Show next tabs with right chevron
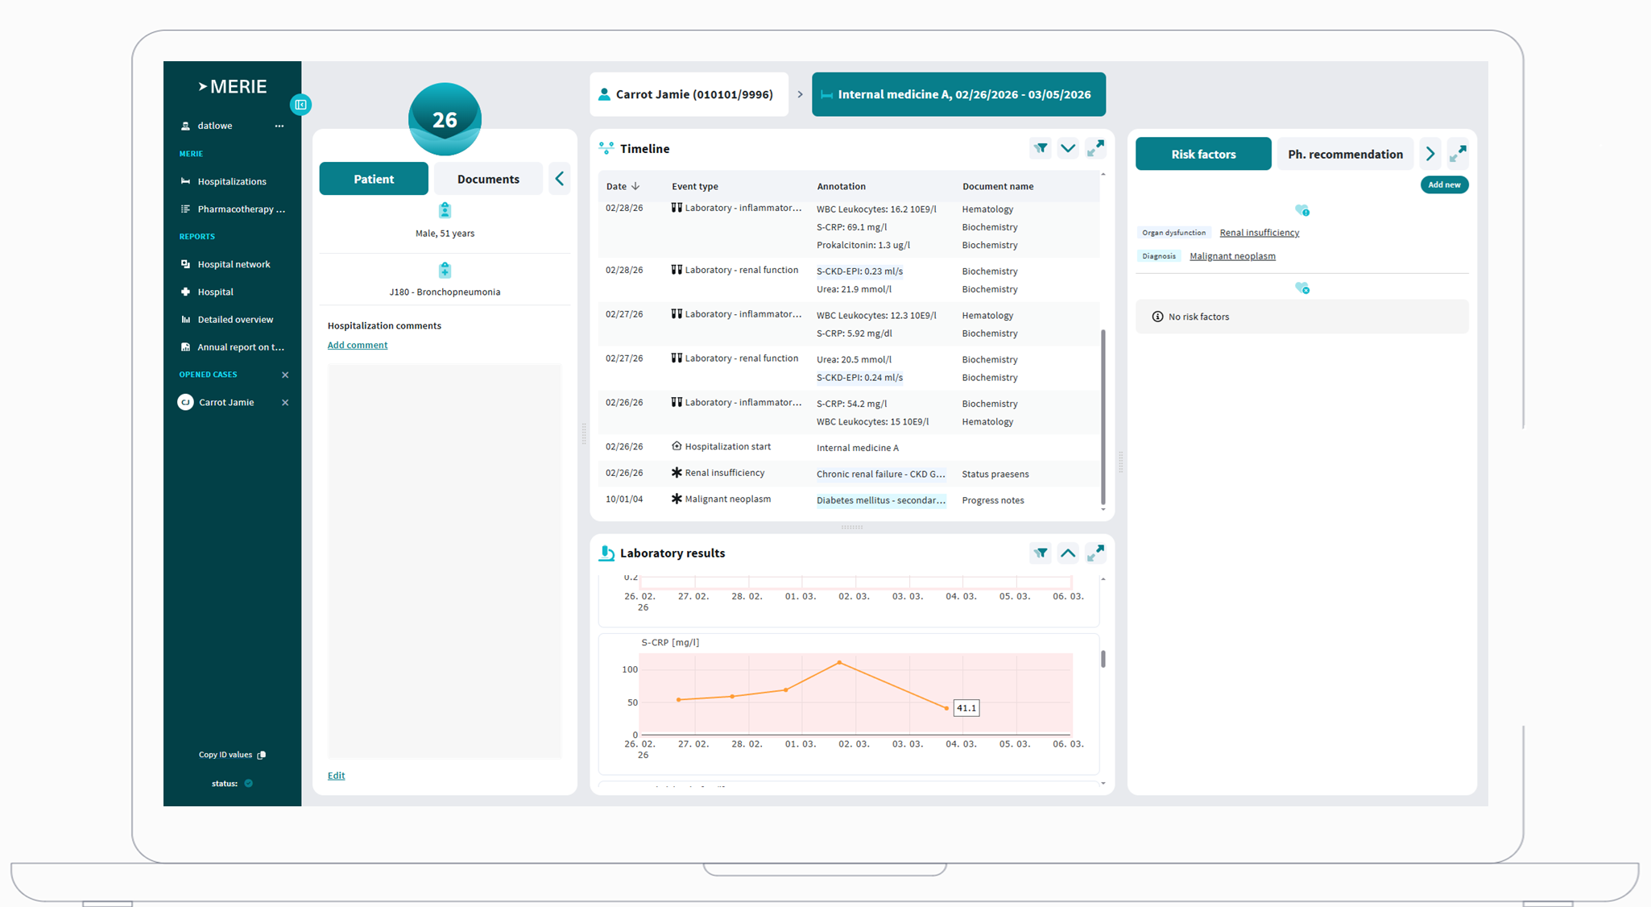 (1430, 154)
